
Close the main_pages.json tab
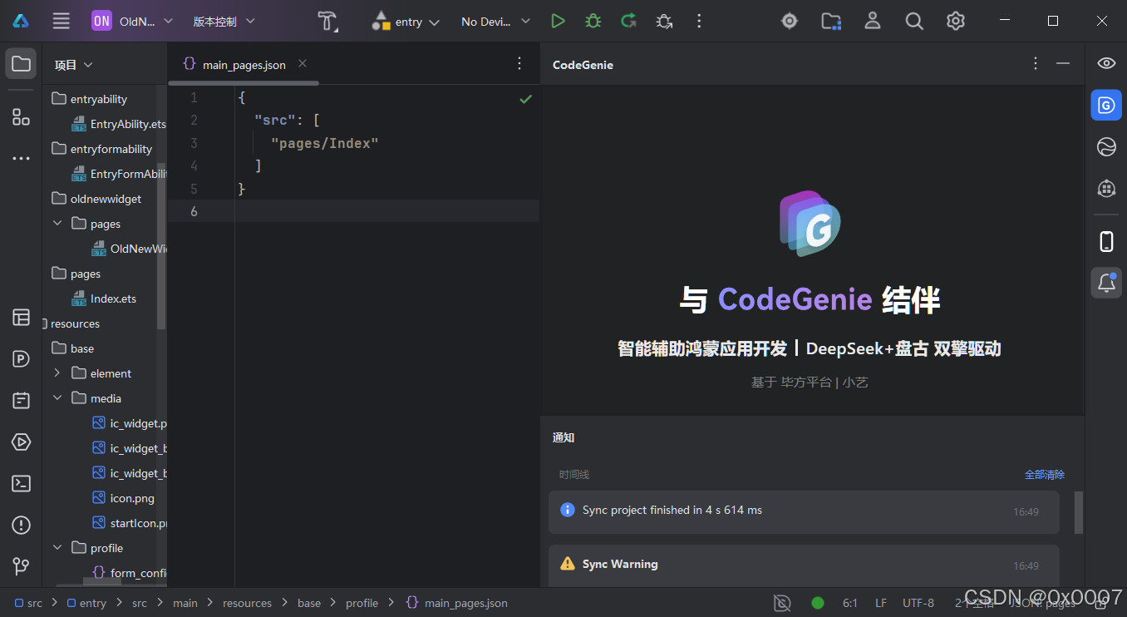(x=303, y=63)
